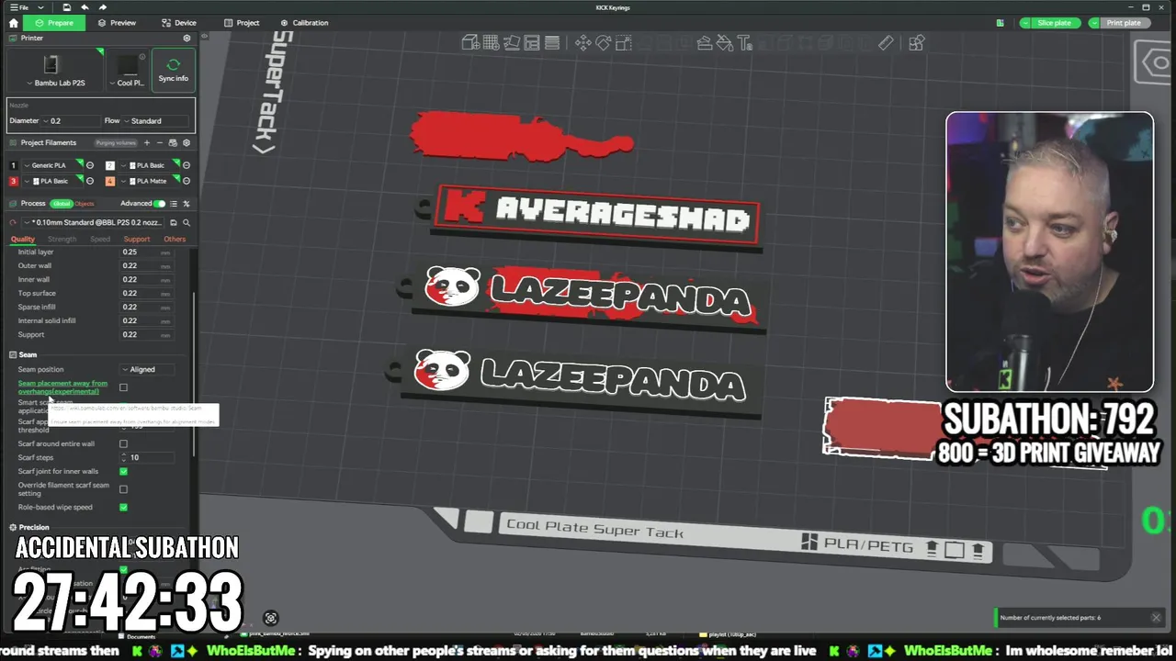1176x661 pixels.
Task: Open filament 1 Generic PLA dropdown
Action: pyautogui.click(x=52, y=165)
